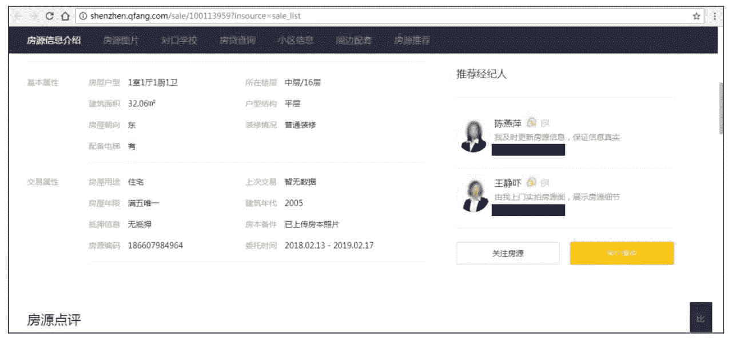The width and height of the screenshot is (732, 340).
Task: Jump to the 周边配套 tab
Action: click(354, 41)
